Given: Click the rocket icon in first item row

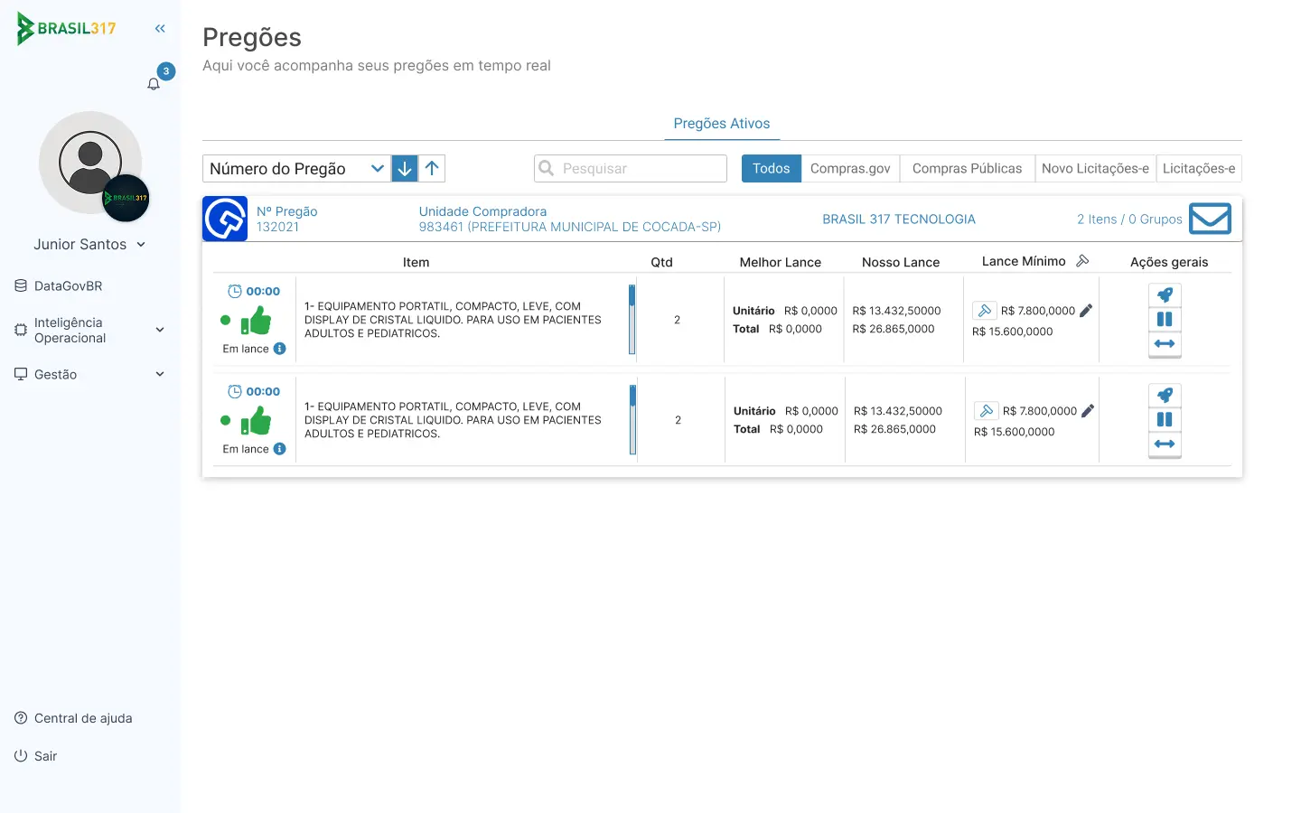Looking at the screenshot, I should coord(1165,295).
